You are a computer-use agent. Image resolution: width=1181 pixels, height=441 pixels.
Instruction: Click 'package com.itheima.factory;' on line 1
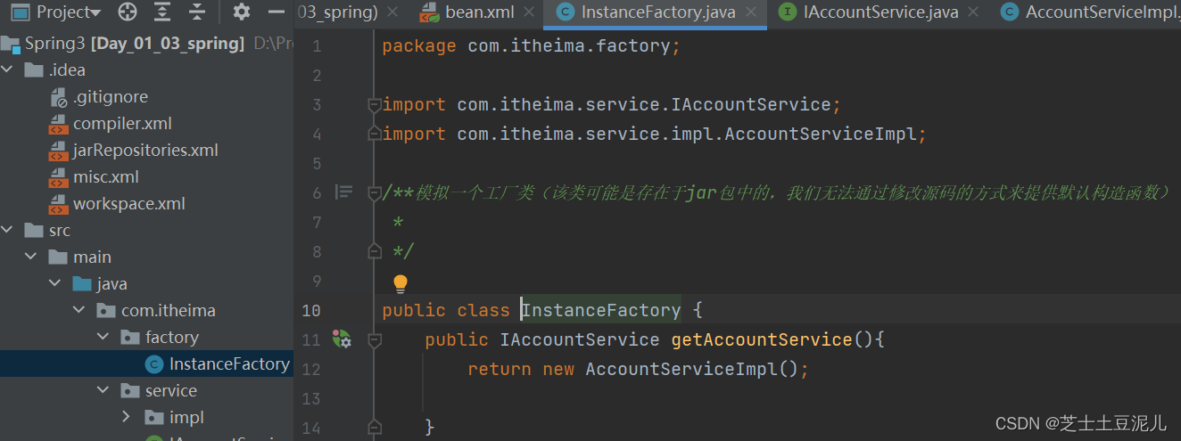(532, 46)
